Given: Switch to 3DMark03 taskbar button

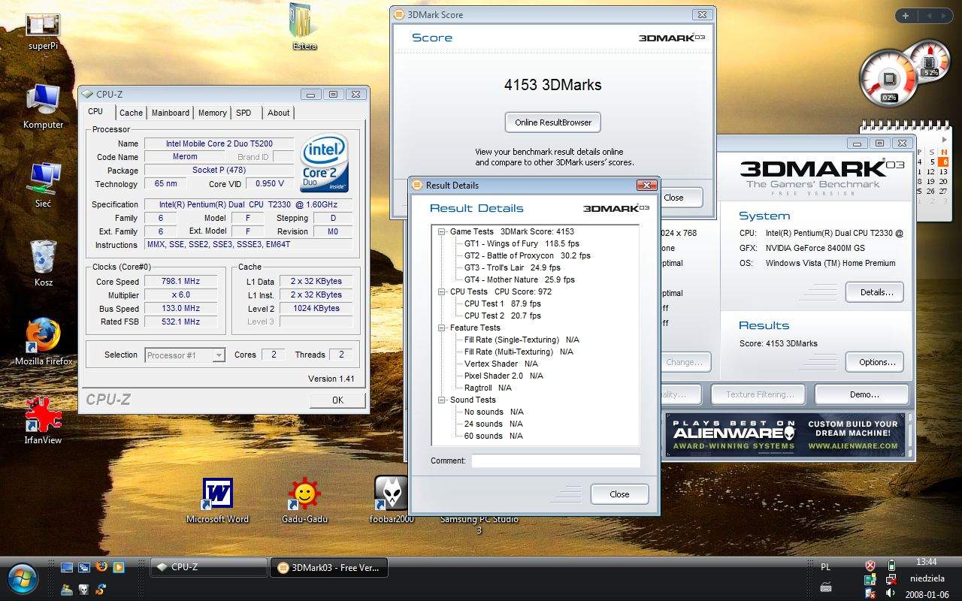Looking at the screenshot, I should (x=328, y=567).
